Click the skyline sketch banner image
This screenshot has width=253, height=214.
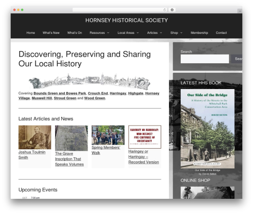pyautogui.click(x=90, y=81)
